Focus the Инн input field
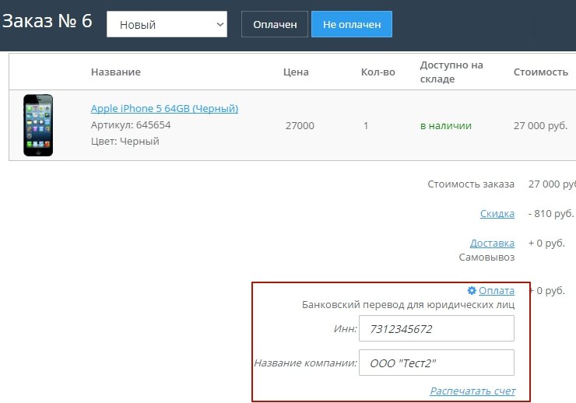576x403 pixels. click(x=436, y=328)
